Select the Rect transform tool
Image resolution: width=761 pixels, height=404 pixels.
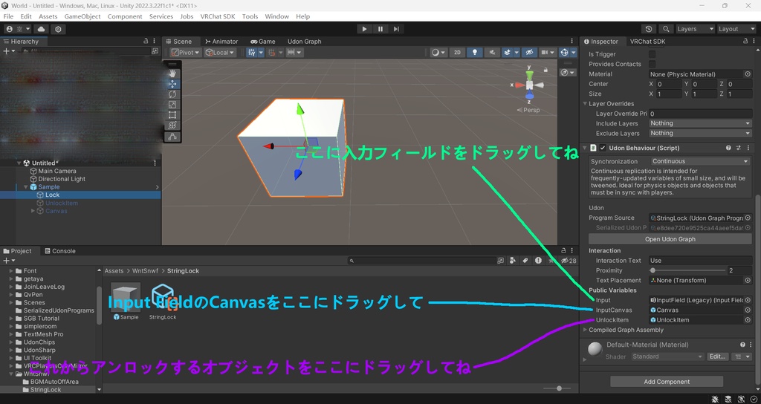click(x=172, y=115)
